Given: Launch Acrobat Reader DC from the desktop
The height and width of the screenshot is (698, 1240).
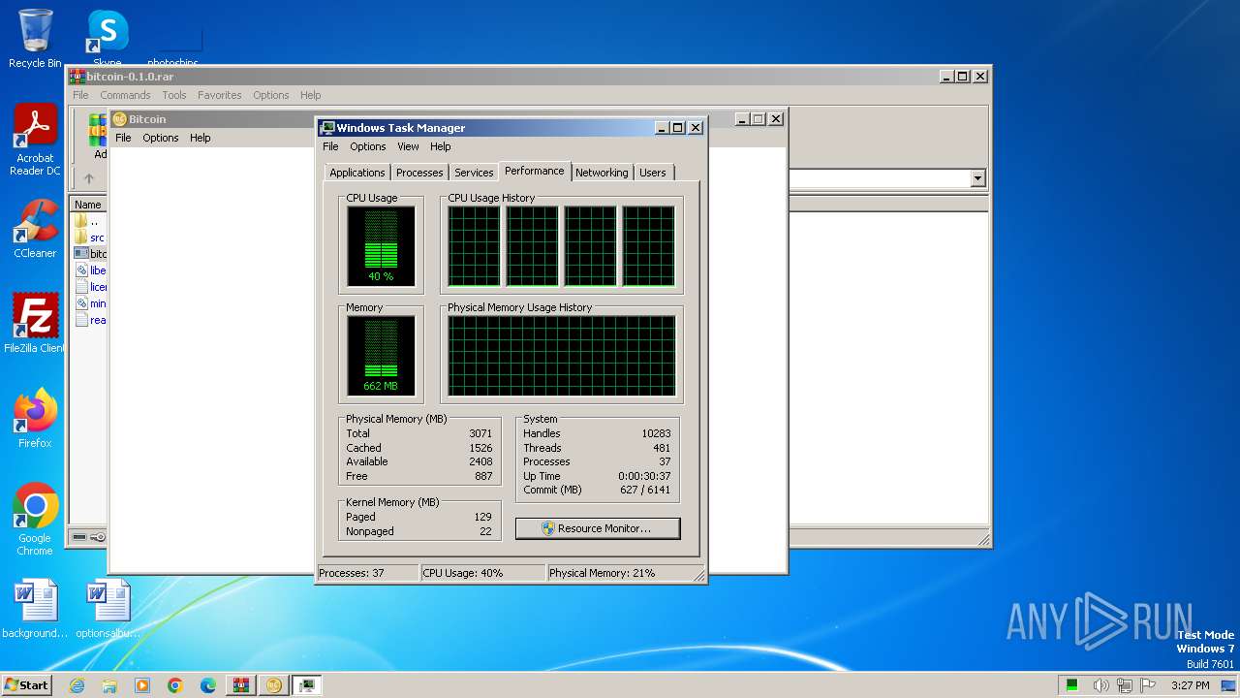Looking at the screenshot, I should click(35, 140).
